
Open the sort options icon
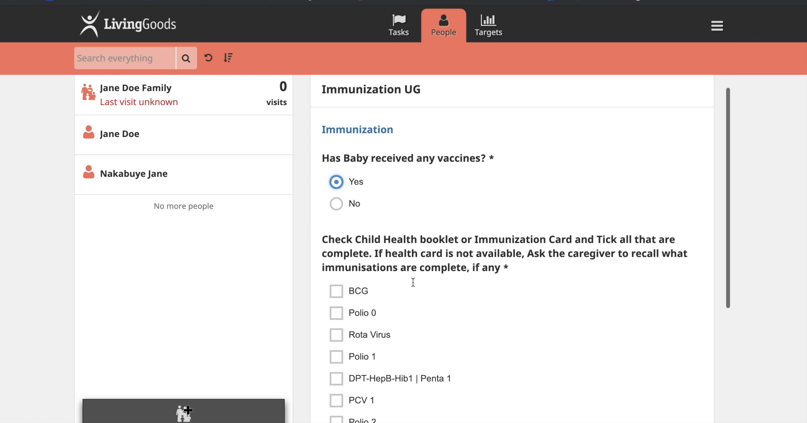coord(228,58)
